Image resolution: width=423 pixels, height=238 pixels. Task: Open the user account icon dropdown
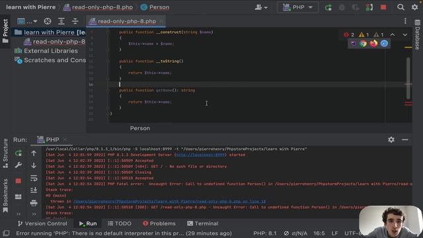[x=261, y=7]
